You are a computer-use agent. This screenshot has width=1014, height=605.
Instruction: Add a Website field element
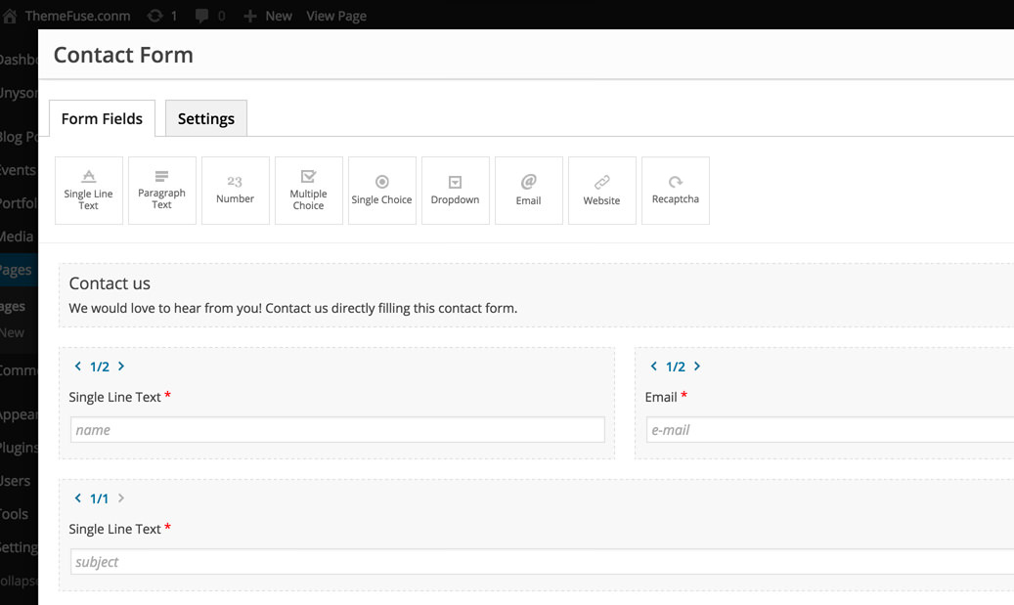[x=602, y=191]
